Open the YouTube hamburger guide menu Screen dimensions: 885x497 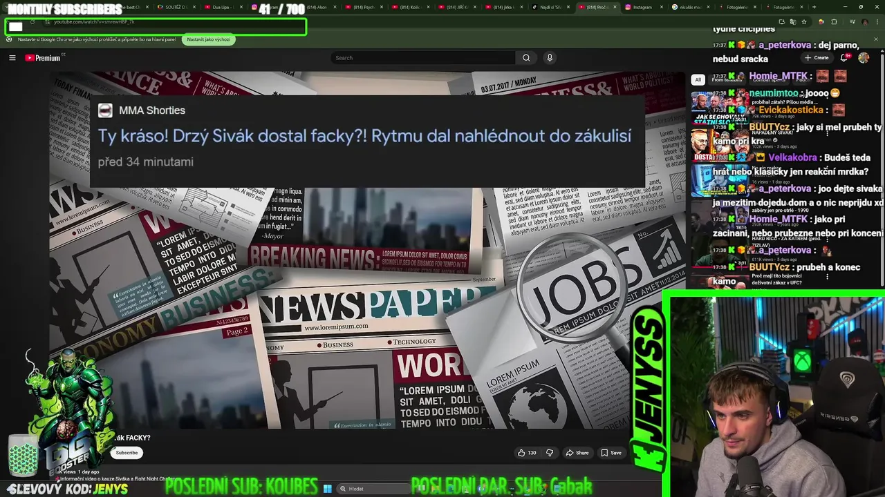click(12, 58)
